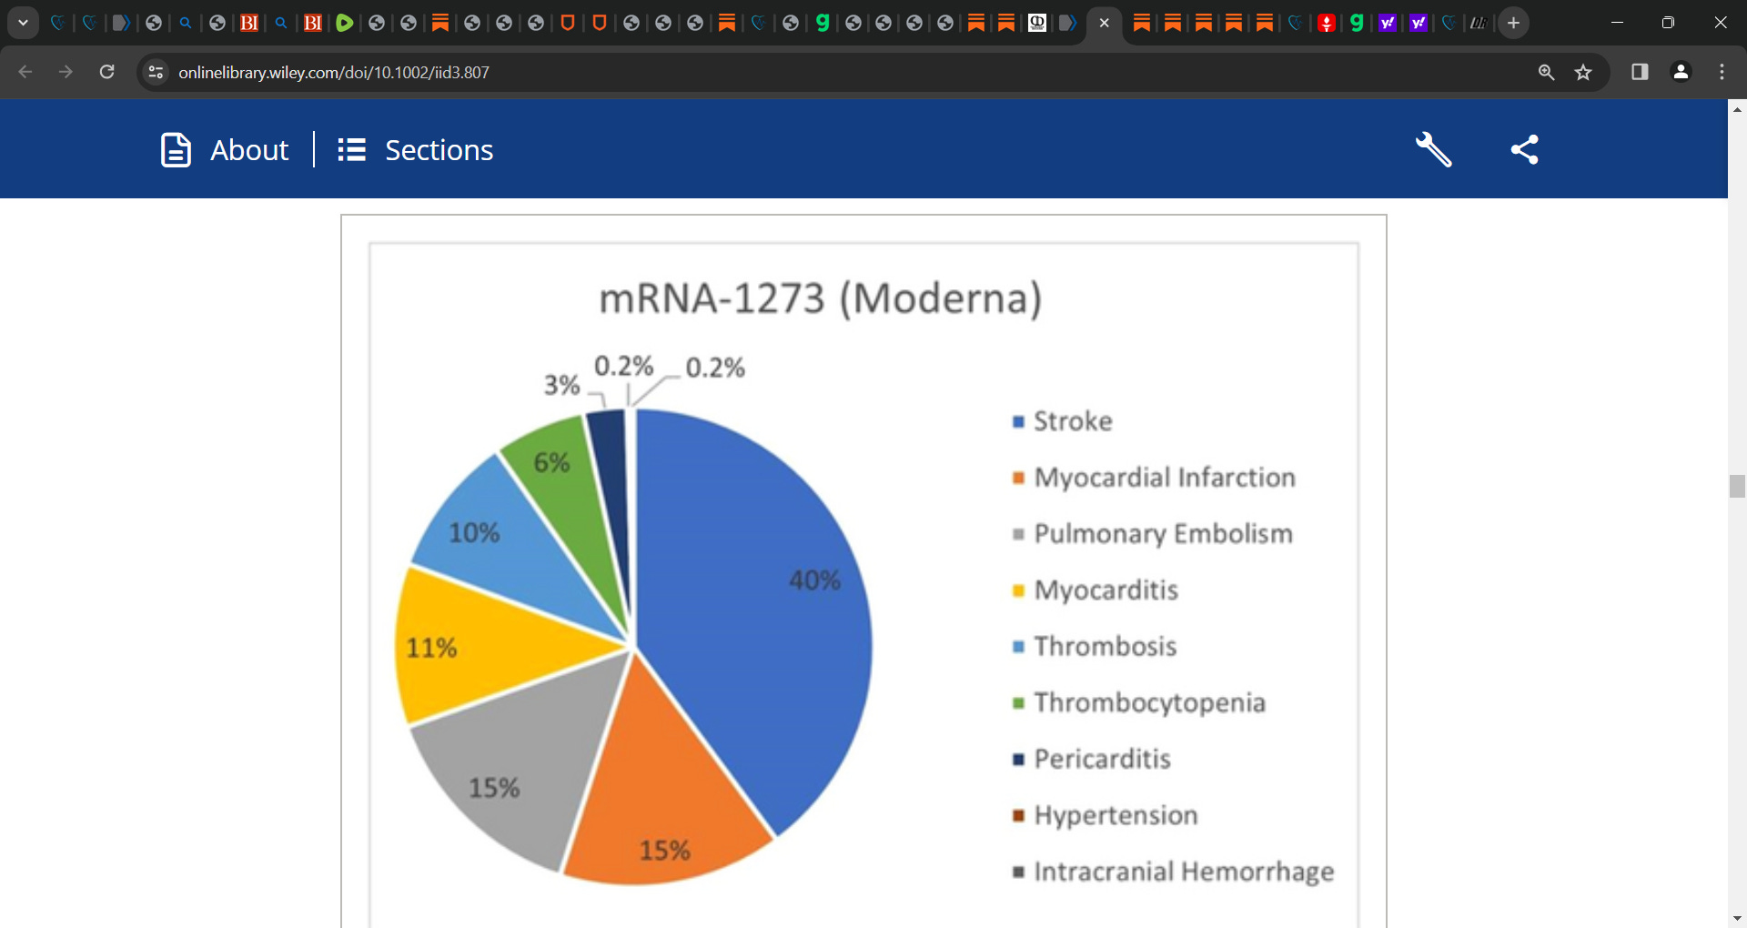Open a new browser tab
The width and height of the screenshot is (1747, 928).
[1513, 23]
